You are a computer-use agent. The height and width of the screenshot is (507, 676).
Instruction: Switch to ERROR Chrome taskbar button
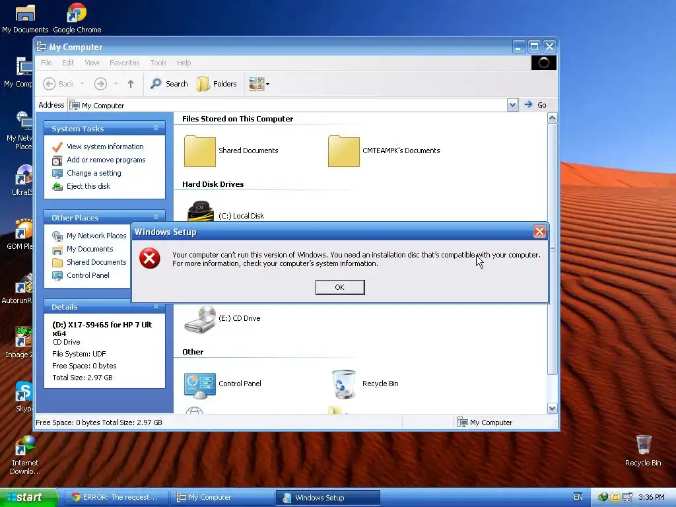(x=116, y=498)
